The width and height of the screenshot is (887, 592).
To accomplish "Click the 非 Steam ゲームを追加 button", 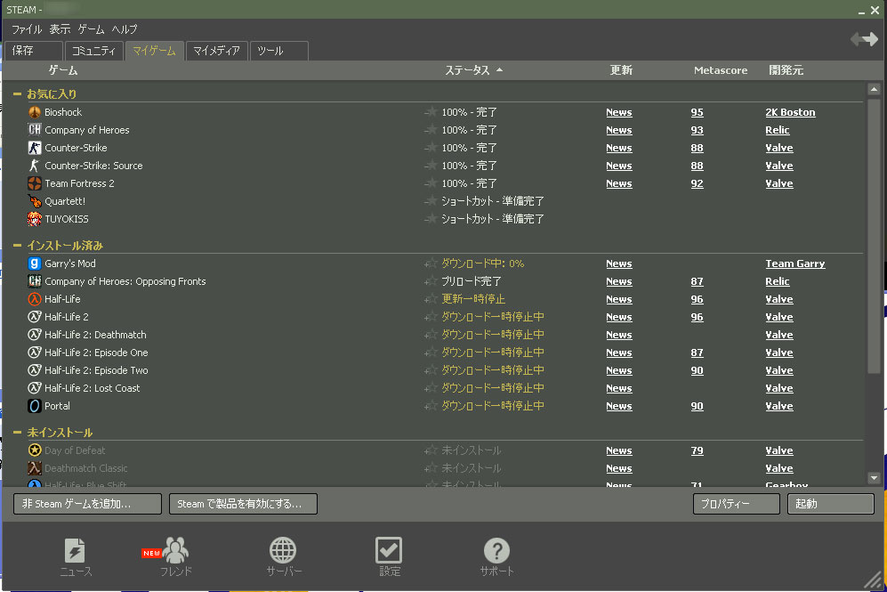I will pos(87,504).
